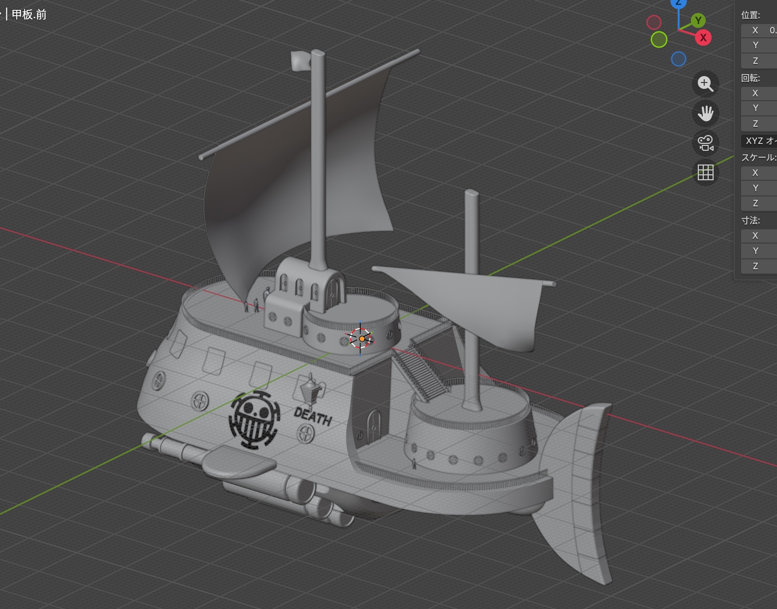The height and width of the screenshot is (609, 777).
Task: Click the skull emblem on the hull
Action: click(254, 420)
